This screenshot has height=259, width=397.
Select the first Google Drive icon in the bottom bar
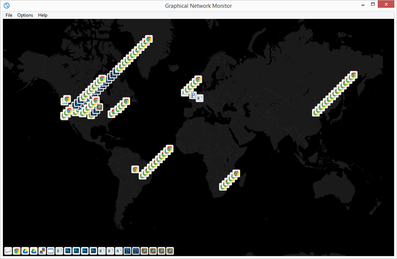coord(25,251)
